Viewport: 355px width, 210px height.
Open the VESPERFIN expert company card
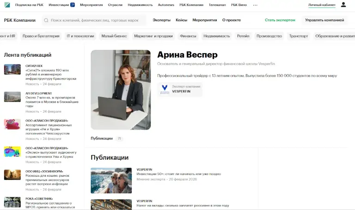[180, 89]
